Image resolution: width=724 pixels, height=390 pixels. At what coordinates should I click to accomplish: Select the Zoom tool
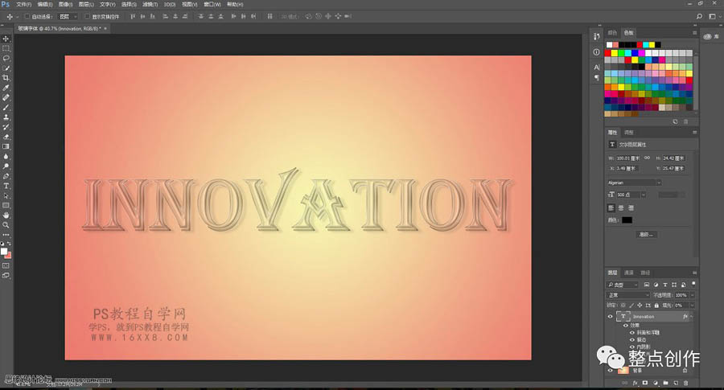(x=6, y=225)
